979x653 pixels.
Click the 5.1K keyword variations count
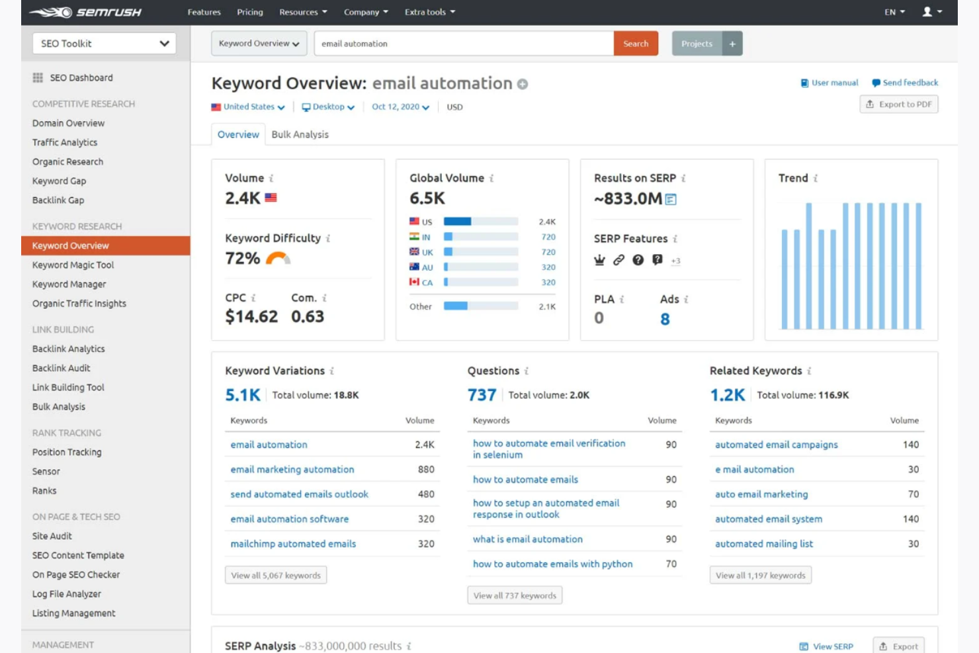[x=243, y=395]
